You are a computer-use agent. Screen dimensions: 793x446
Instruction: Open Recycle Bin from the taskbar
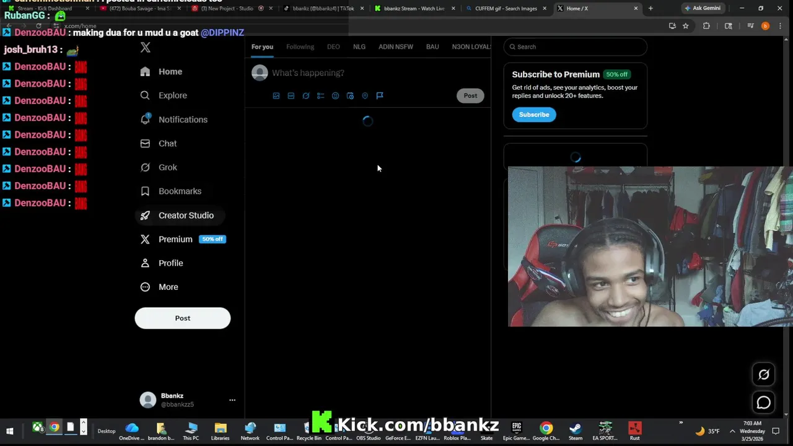coord(309,431)
